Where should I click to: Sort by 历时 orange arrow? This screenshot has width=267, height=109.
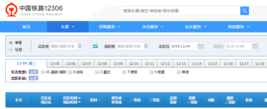[99, 100]
